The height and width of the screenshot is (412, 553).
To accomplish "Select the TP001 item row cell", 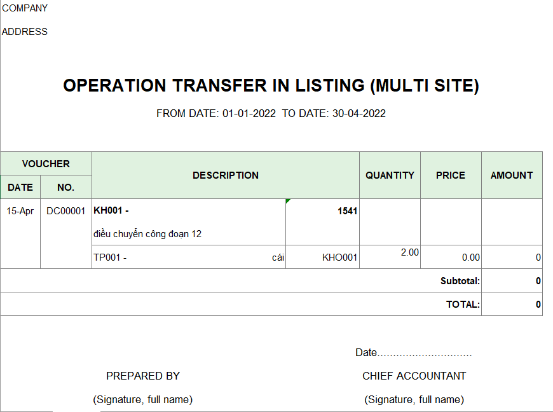I will pos(189,257).
